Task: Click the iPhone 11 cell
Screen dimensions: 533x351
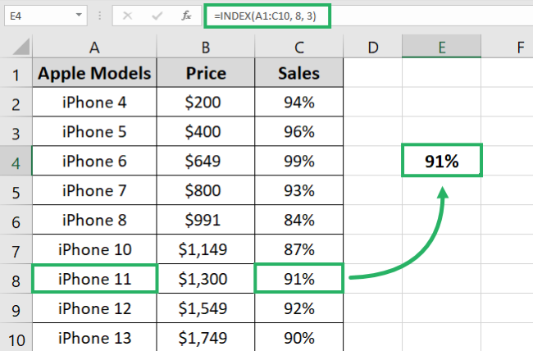Action: [94, 278]
